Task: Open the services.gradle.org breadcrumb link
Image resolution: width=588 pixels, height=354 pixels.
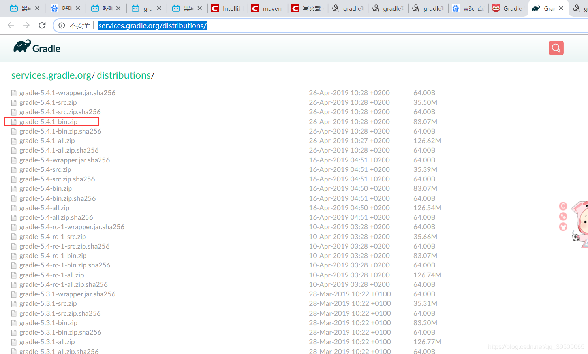Action: pos(51,75)
